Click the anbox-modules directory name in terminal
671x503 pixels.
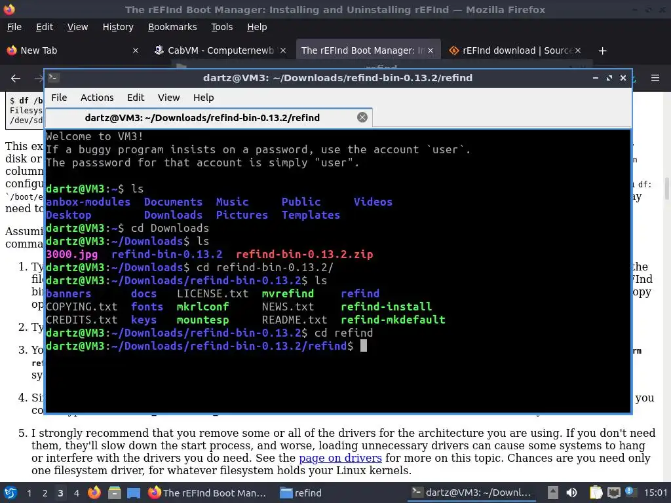tap(88, 202)
